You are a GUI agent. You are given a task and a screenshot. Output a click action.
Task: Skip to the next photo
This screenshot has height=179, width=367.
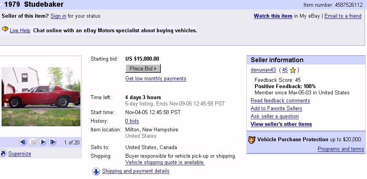tap(52, 142)
